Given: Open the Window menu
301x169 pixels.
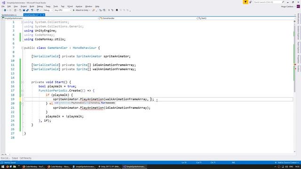Looking at the screenshot, I should coord(88,7).
